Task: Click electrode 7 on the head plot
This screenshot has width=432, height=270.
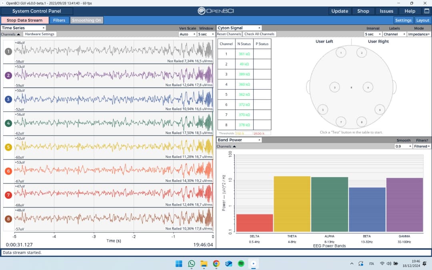Action: point(341,122)
